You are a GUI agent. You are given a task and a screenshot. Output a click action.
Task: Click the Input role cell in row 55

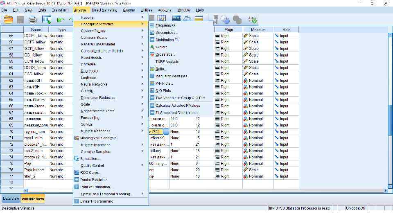click(286, 36)
